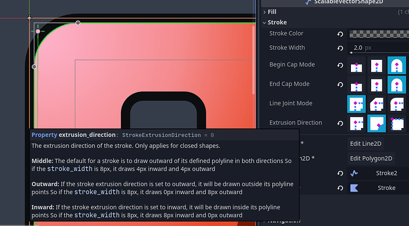Set End Cap Mode to box cap
The width and height of the screenshot is (409, 226).
(376, 85)
